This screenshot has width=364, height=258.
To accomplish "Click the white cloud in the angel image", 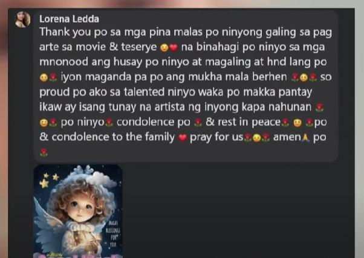I will [x=100, y=179].
